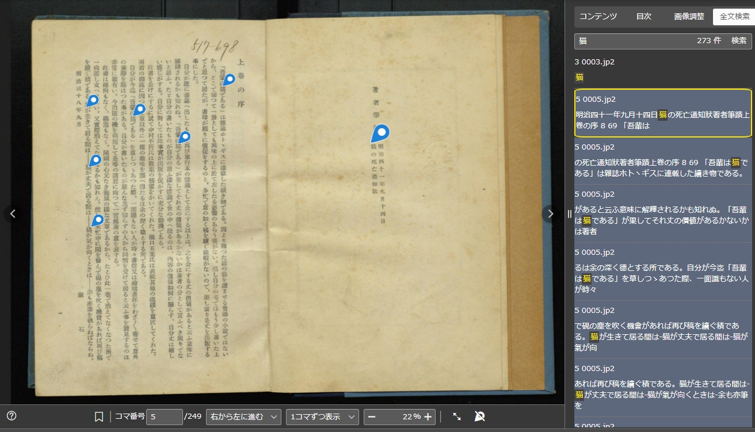Click the search pin at the bottom left

coord(98,220)
